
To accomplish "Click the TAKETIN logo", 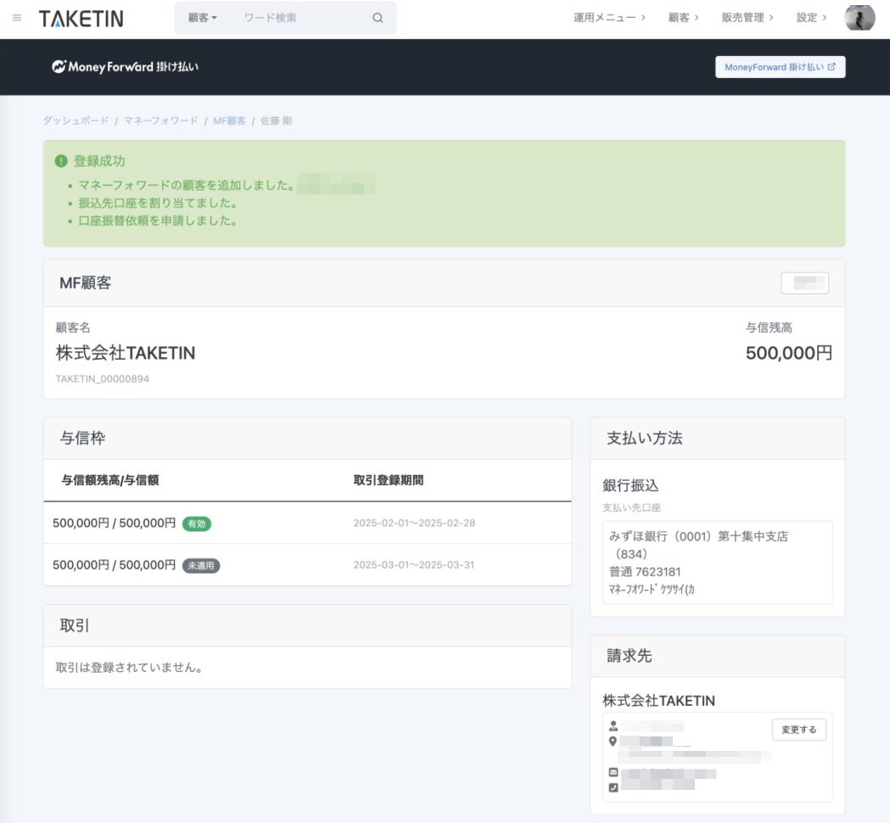I will click(81, 19).
